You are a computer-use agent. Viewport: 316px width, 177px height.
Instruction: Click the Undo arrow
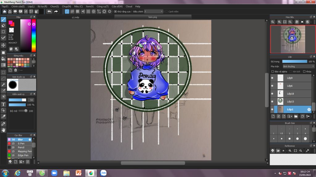[49, 11]
